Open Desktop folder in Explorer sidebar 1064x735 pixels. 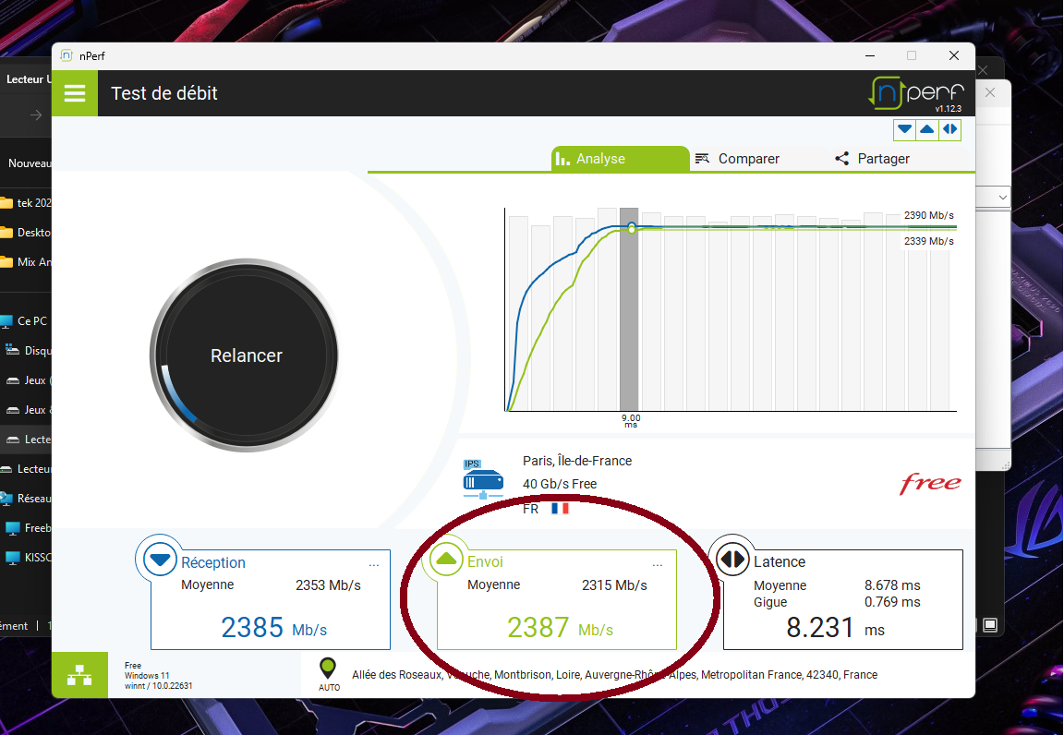point(26,232)
